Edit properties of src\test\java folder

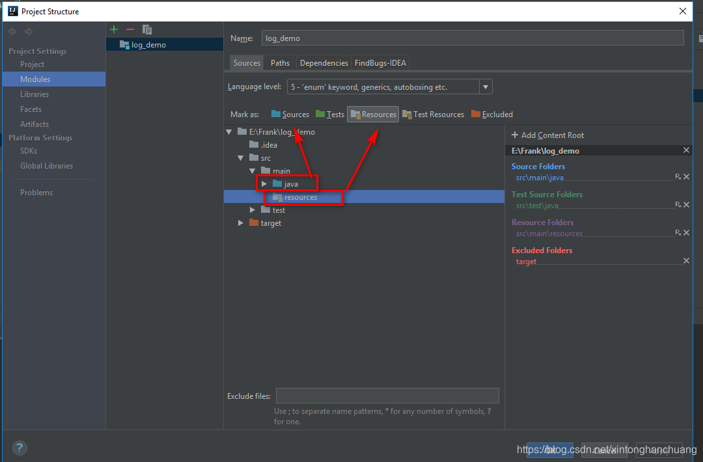[680, 204]
